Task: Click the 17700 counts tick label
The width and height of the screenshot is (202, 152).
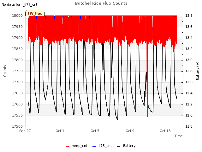Action: pos(17,82)
